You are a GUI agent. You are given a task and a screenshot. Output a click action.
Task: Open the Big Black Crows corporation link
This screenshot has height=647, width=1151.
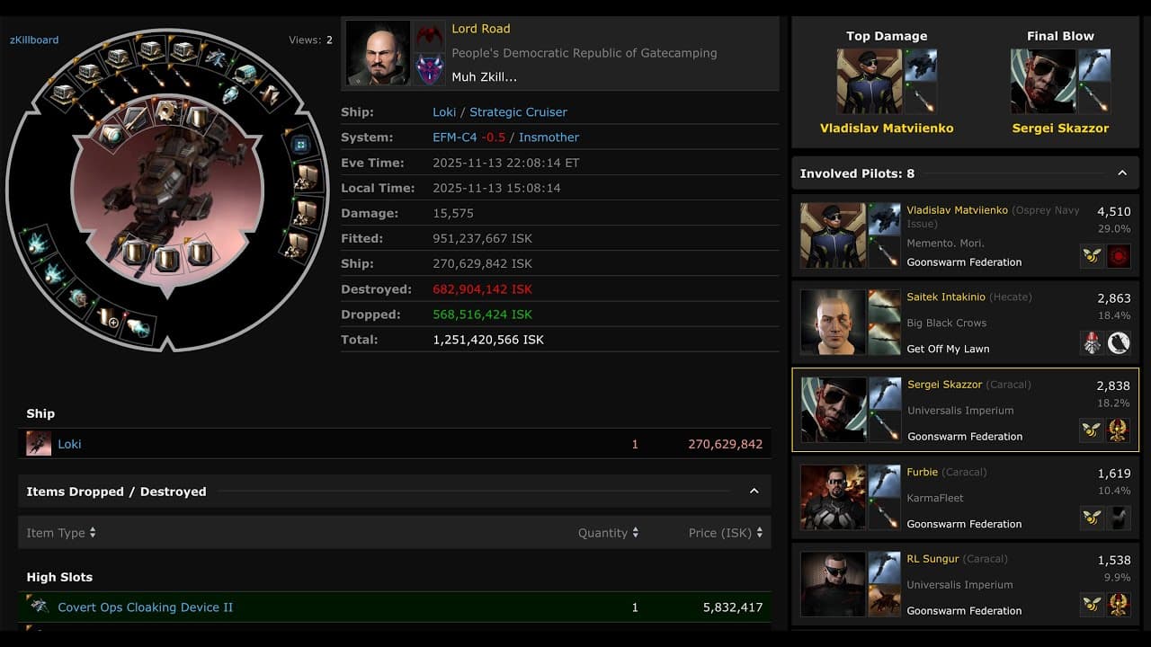click(x=947, y=323)
